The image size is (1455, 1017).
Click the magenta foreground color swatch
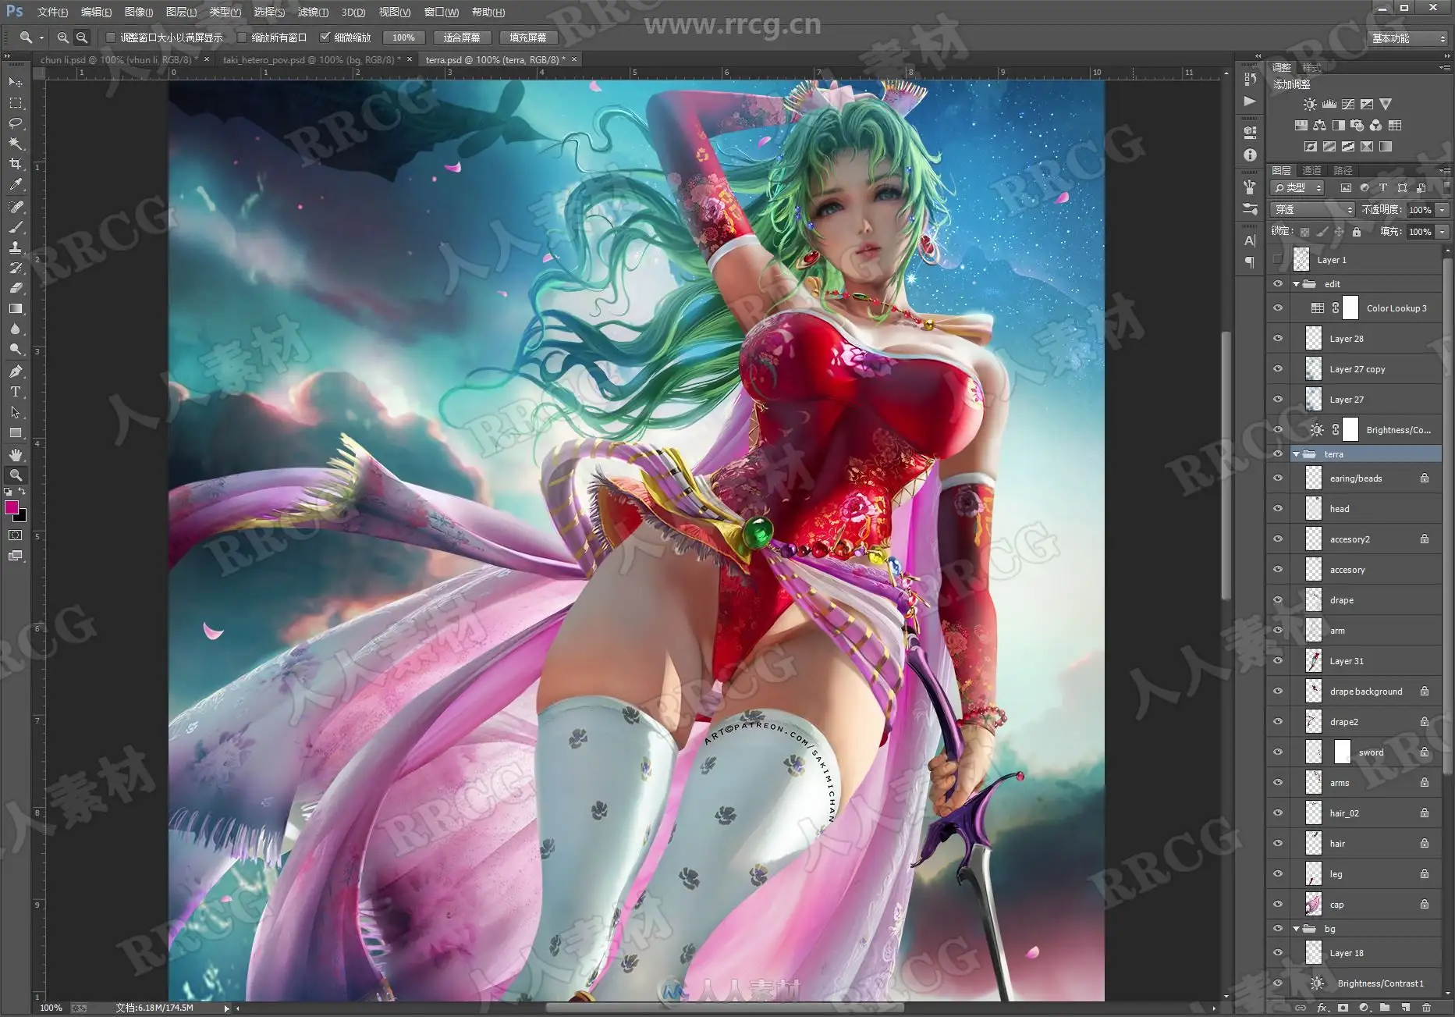[x=11, y=508]
